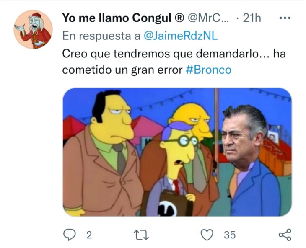Open the 21h timestamp permalink
The image size is (306, 248).
(x=252, y=18)
